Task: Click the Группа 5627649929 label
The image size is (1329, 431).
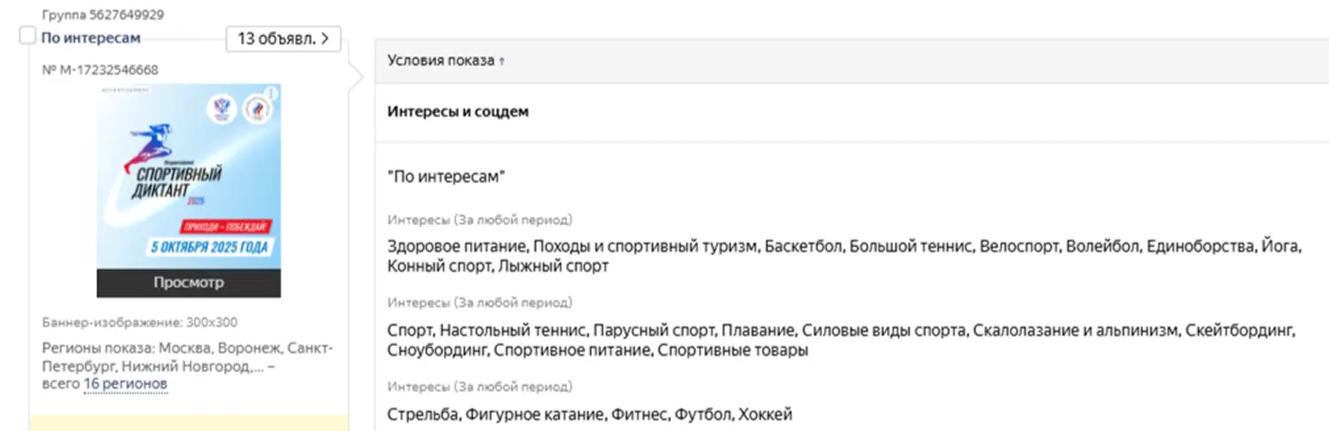Action: (102, 15)
